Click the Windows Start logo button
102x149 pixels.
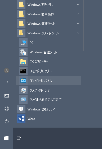[6, 138]
